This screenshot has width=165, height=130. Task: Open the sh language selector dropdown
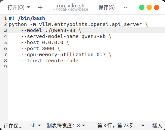35,126
